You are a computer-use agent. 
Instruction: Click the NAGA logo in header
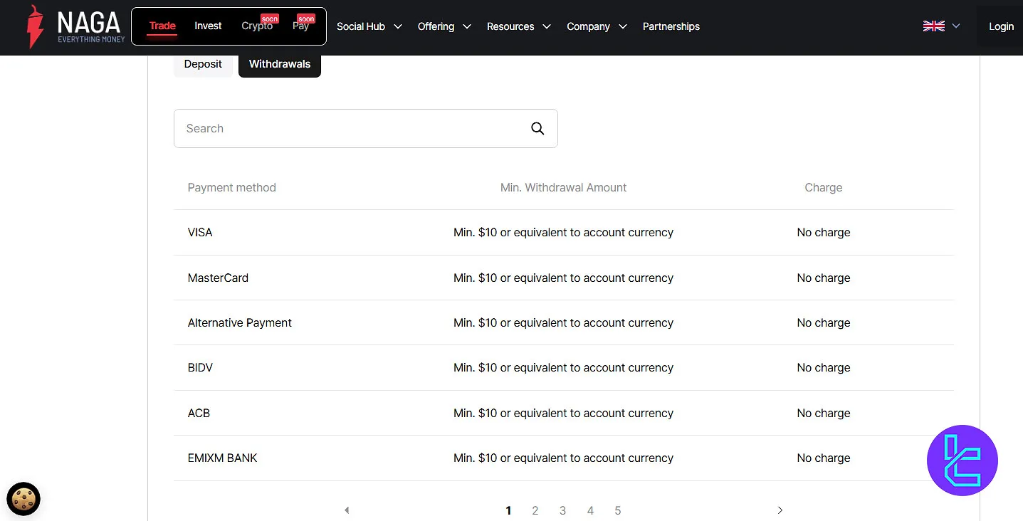coord(75,26)
